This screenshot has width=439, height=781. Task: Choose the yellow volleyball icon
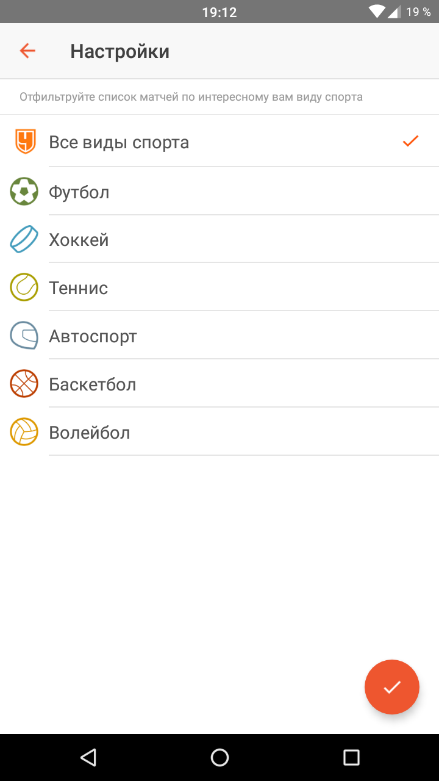(x=24, y=432)
